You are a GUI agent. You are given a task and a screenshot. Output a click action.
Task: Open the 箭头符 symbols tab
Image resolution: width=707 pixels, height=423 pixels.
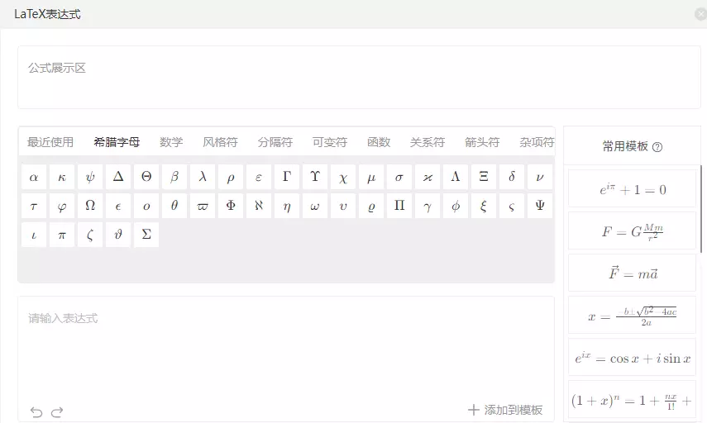(482, 142)
